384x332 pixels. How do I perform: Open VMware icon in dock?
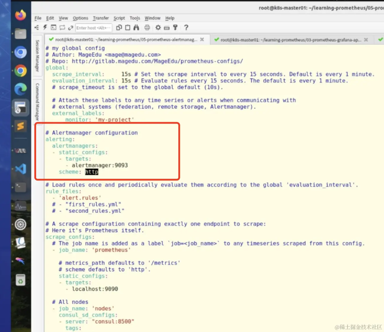pos(20,151)
